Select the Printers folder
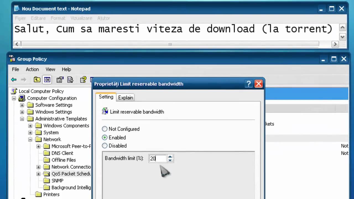Image resolution: width=354 pixels, height=199 pixels. click(51, 194)
